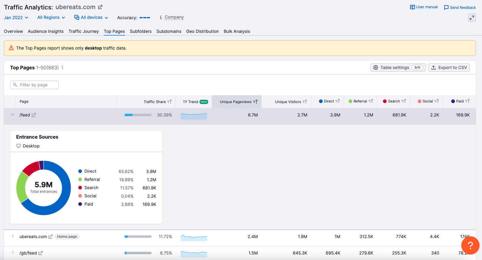
Task: Click the Filter by page input
Action: [x=34, y=85]
